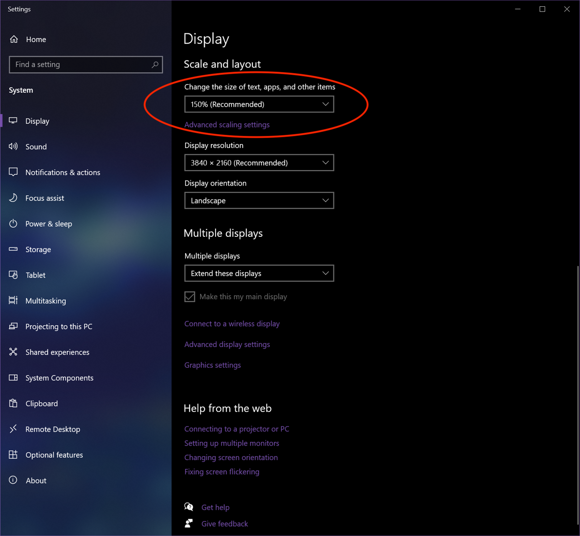Focus the Find a setting field
The width and height of the screenshot is (580, 536).
pyautogui.click(x=86, y=64)
